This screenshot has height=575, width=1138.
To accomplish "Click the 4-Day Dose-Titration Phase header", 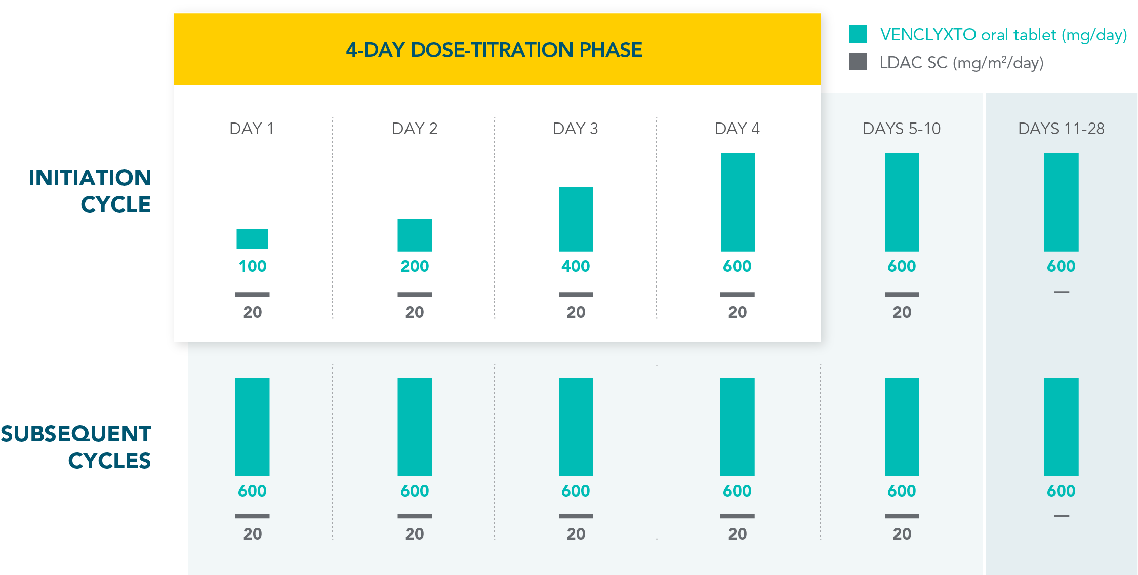I will click(494, 50).
